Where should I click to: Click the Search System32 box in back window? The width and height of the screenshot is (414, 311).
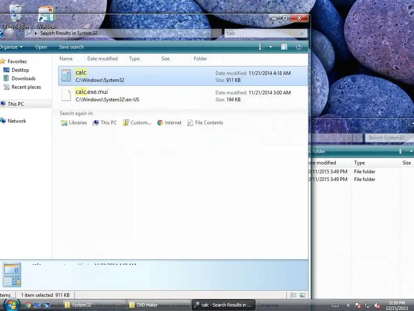click(389, 138)
